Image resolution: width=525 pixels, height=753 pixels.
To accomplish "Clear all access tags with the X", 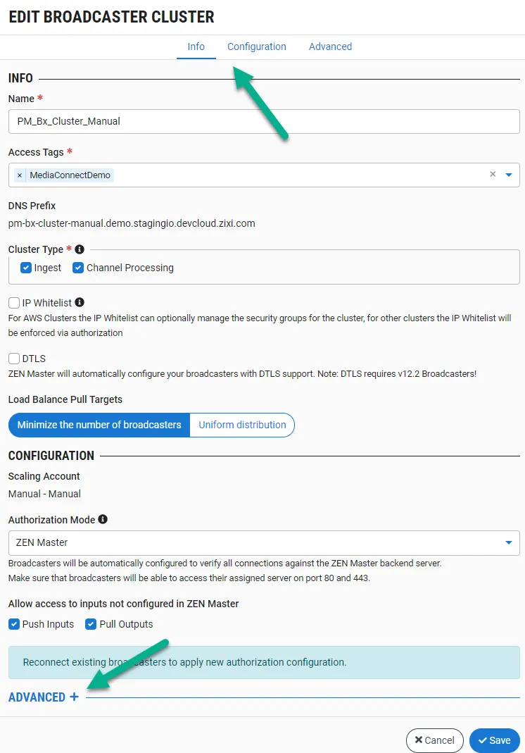I will [x=493, y=175].
